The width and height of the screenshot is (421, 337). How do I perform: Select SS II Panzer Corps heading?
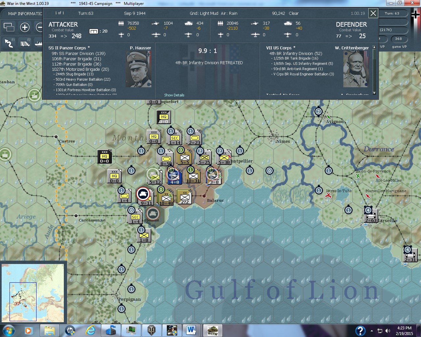[x=69, y=48]
